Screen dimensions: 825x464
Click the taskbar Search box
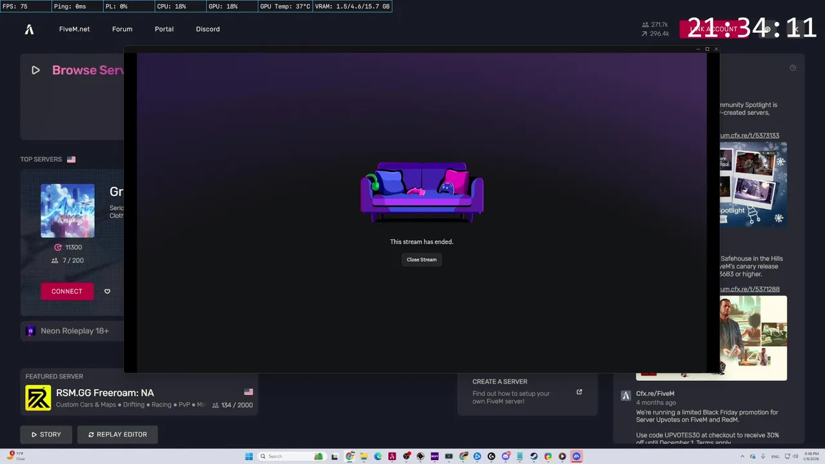click(291, 456)
